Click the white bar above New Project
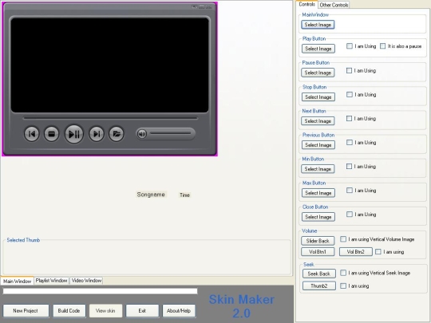This screenshot has width=431, height=323. click(x=100, y=291)
